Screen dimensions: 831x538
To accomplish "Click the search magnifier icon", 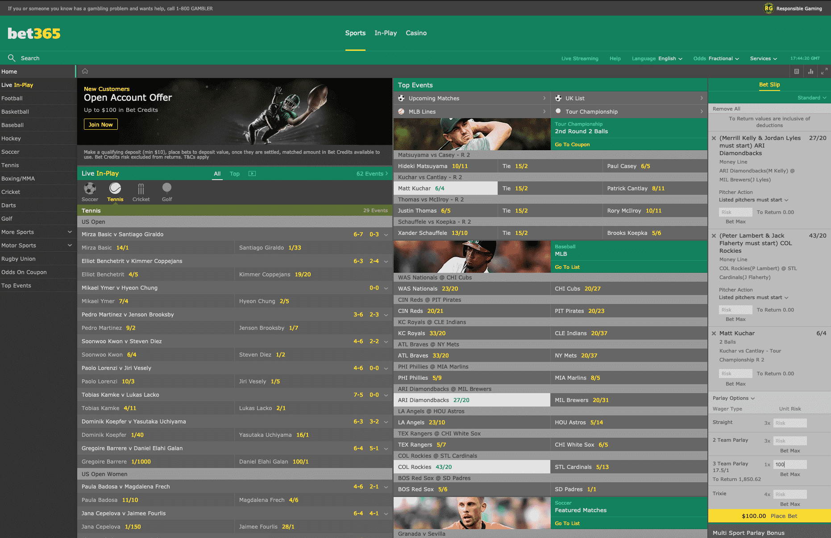I will click(12, 58).
